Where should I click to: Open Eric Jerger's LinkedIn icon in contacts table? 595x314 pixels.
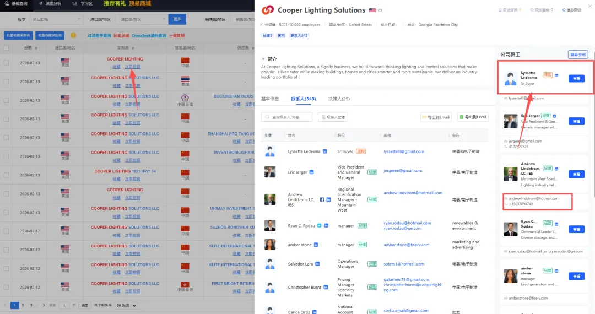tap(311, 172)
